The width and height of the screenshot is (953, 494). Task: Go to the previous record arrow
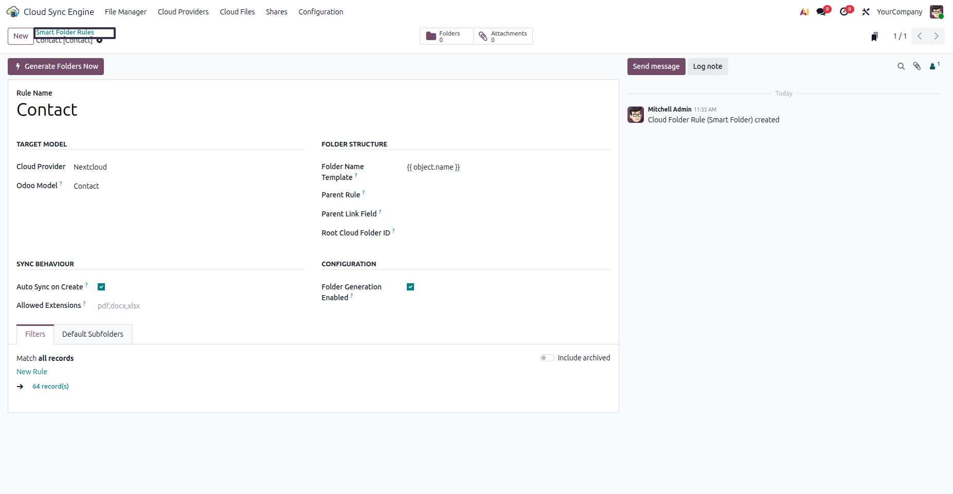920,36
